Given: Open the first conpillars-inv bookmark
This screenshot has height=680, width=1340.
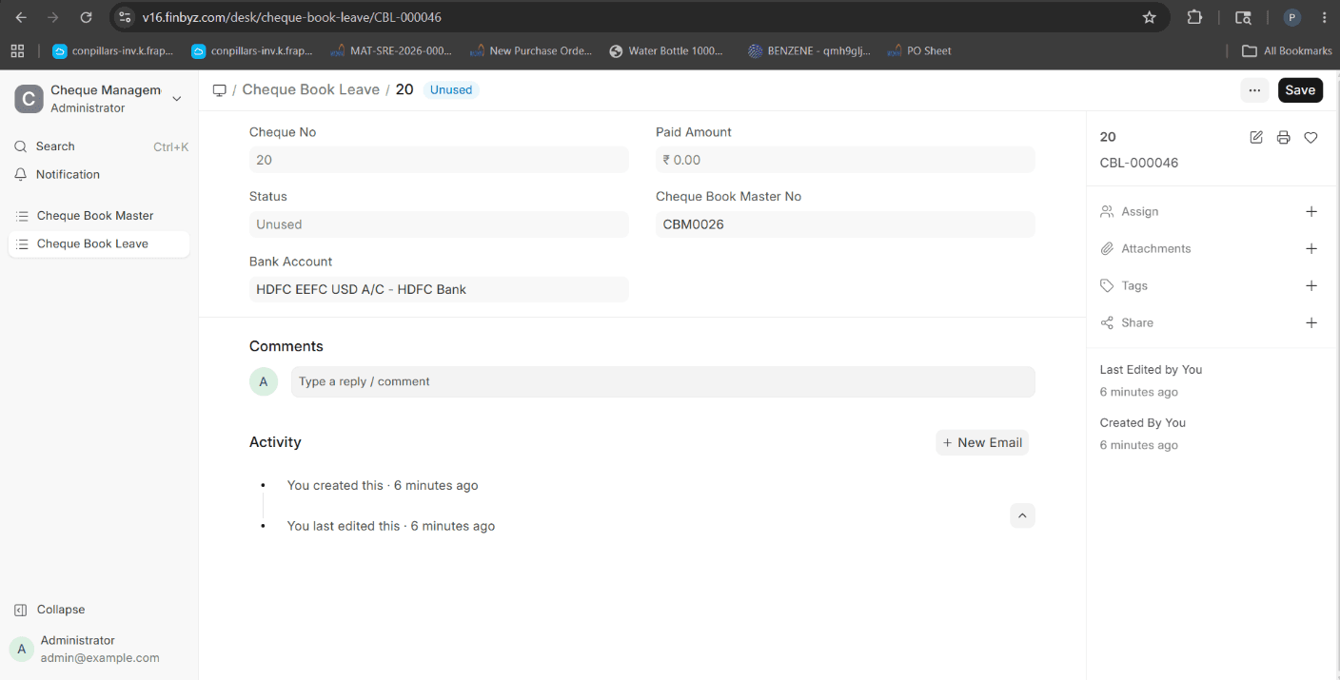Looking at the screenshot, I should pos(113,51).
